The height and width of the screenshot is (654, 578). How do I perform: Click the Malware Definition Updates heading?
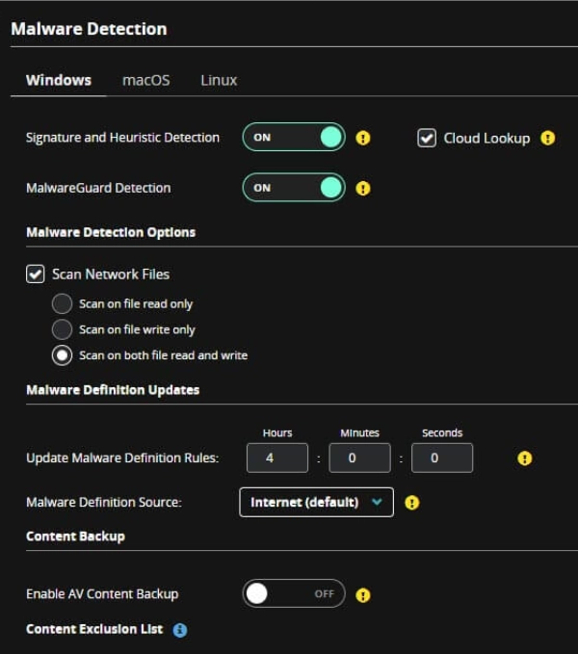coord(113,390)
